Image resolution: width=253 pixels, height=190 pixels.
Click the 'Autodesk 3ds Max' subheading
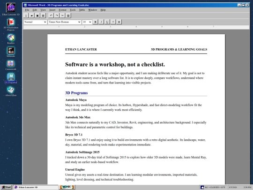point(78,117)
